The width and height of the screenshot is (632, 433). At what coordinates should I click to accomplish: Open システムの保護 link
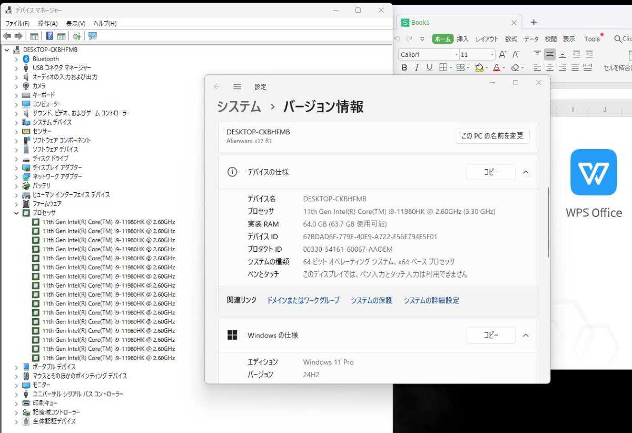[372, 300]
